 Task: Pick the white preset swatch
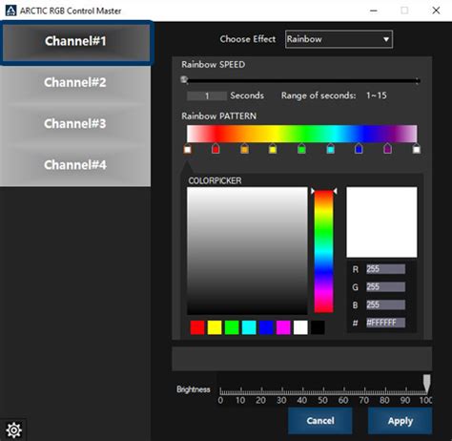pos(300,327)
